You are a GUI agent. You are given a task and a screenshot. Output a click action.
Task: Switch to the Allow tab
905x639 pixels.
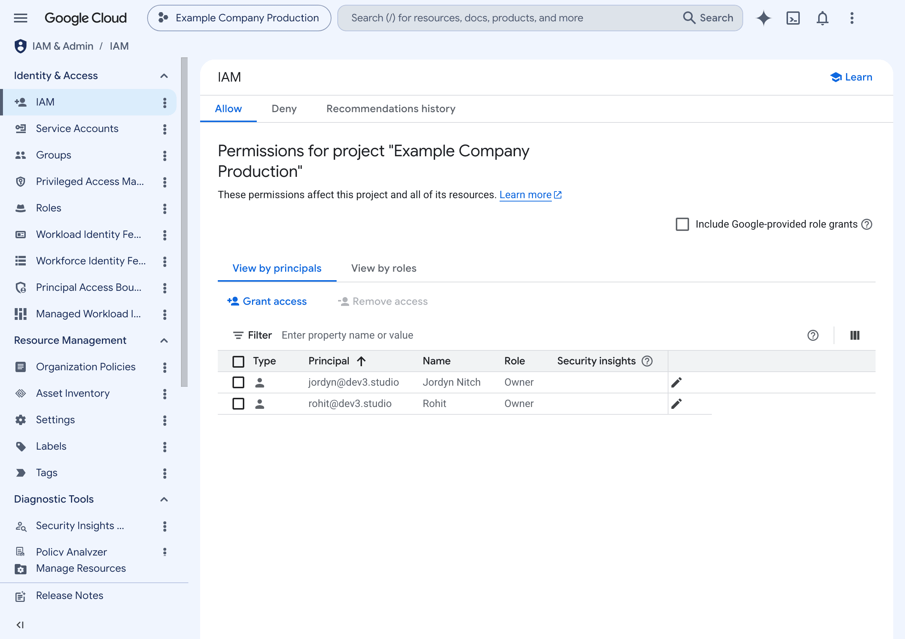pos(228,109)
